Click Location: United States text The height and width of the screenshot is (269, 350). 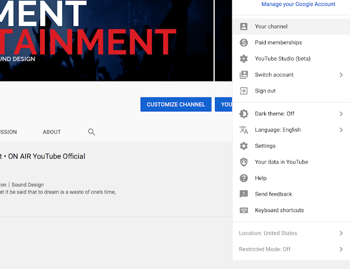click(268, 233)
